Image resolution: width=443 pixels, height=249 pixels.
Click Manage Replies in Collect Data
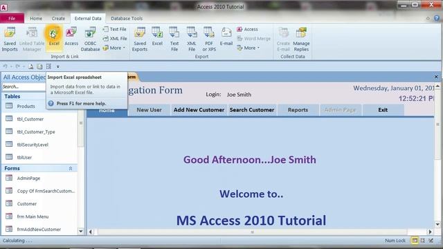(301, 39)
